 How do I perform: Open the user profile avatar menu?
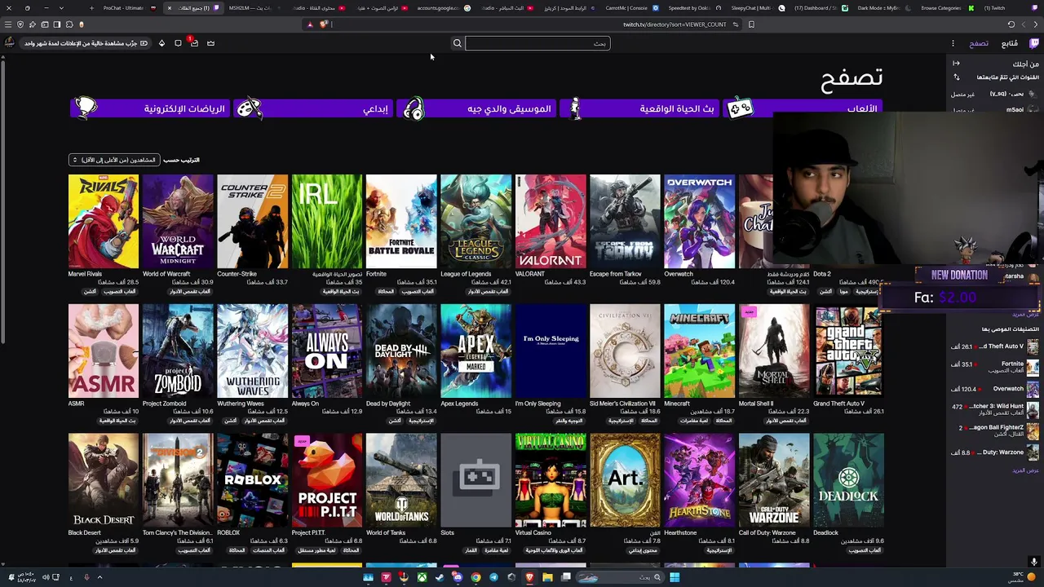pyautogui.click(x=10, y=43)
